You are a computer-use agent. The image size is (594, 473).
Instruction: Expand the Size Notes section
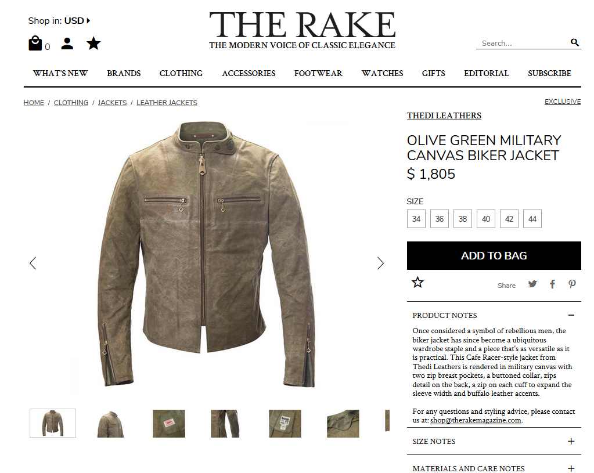click(x=494, y=441)
